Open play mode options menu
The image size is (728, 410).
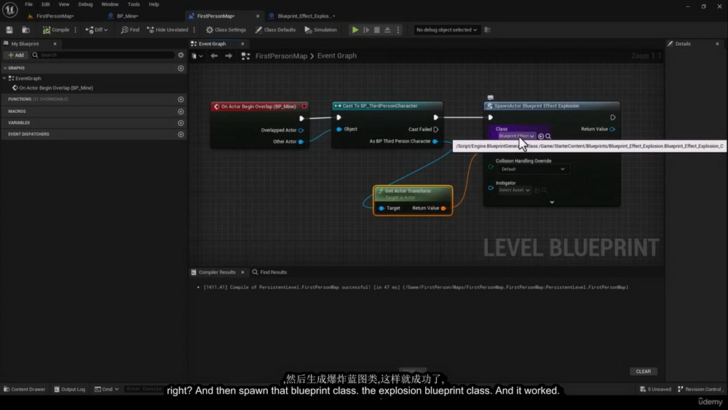(398, 30)
